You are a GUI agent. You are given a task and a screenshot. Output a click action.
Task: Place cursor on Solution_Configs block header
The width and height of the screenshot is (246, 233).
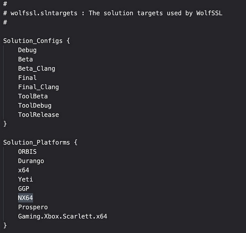[33, 41]
